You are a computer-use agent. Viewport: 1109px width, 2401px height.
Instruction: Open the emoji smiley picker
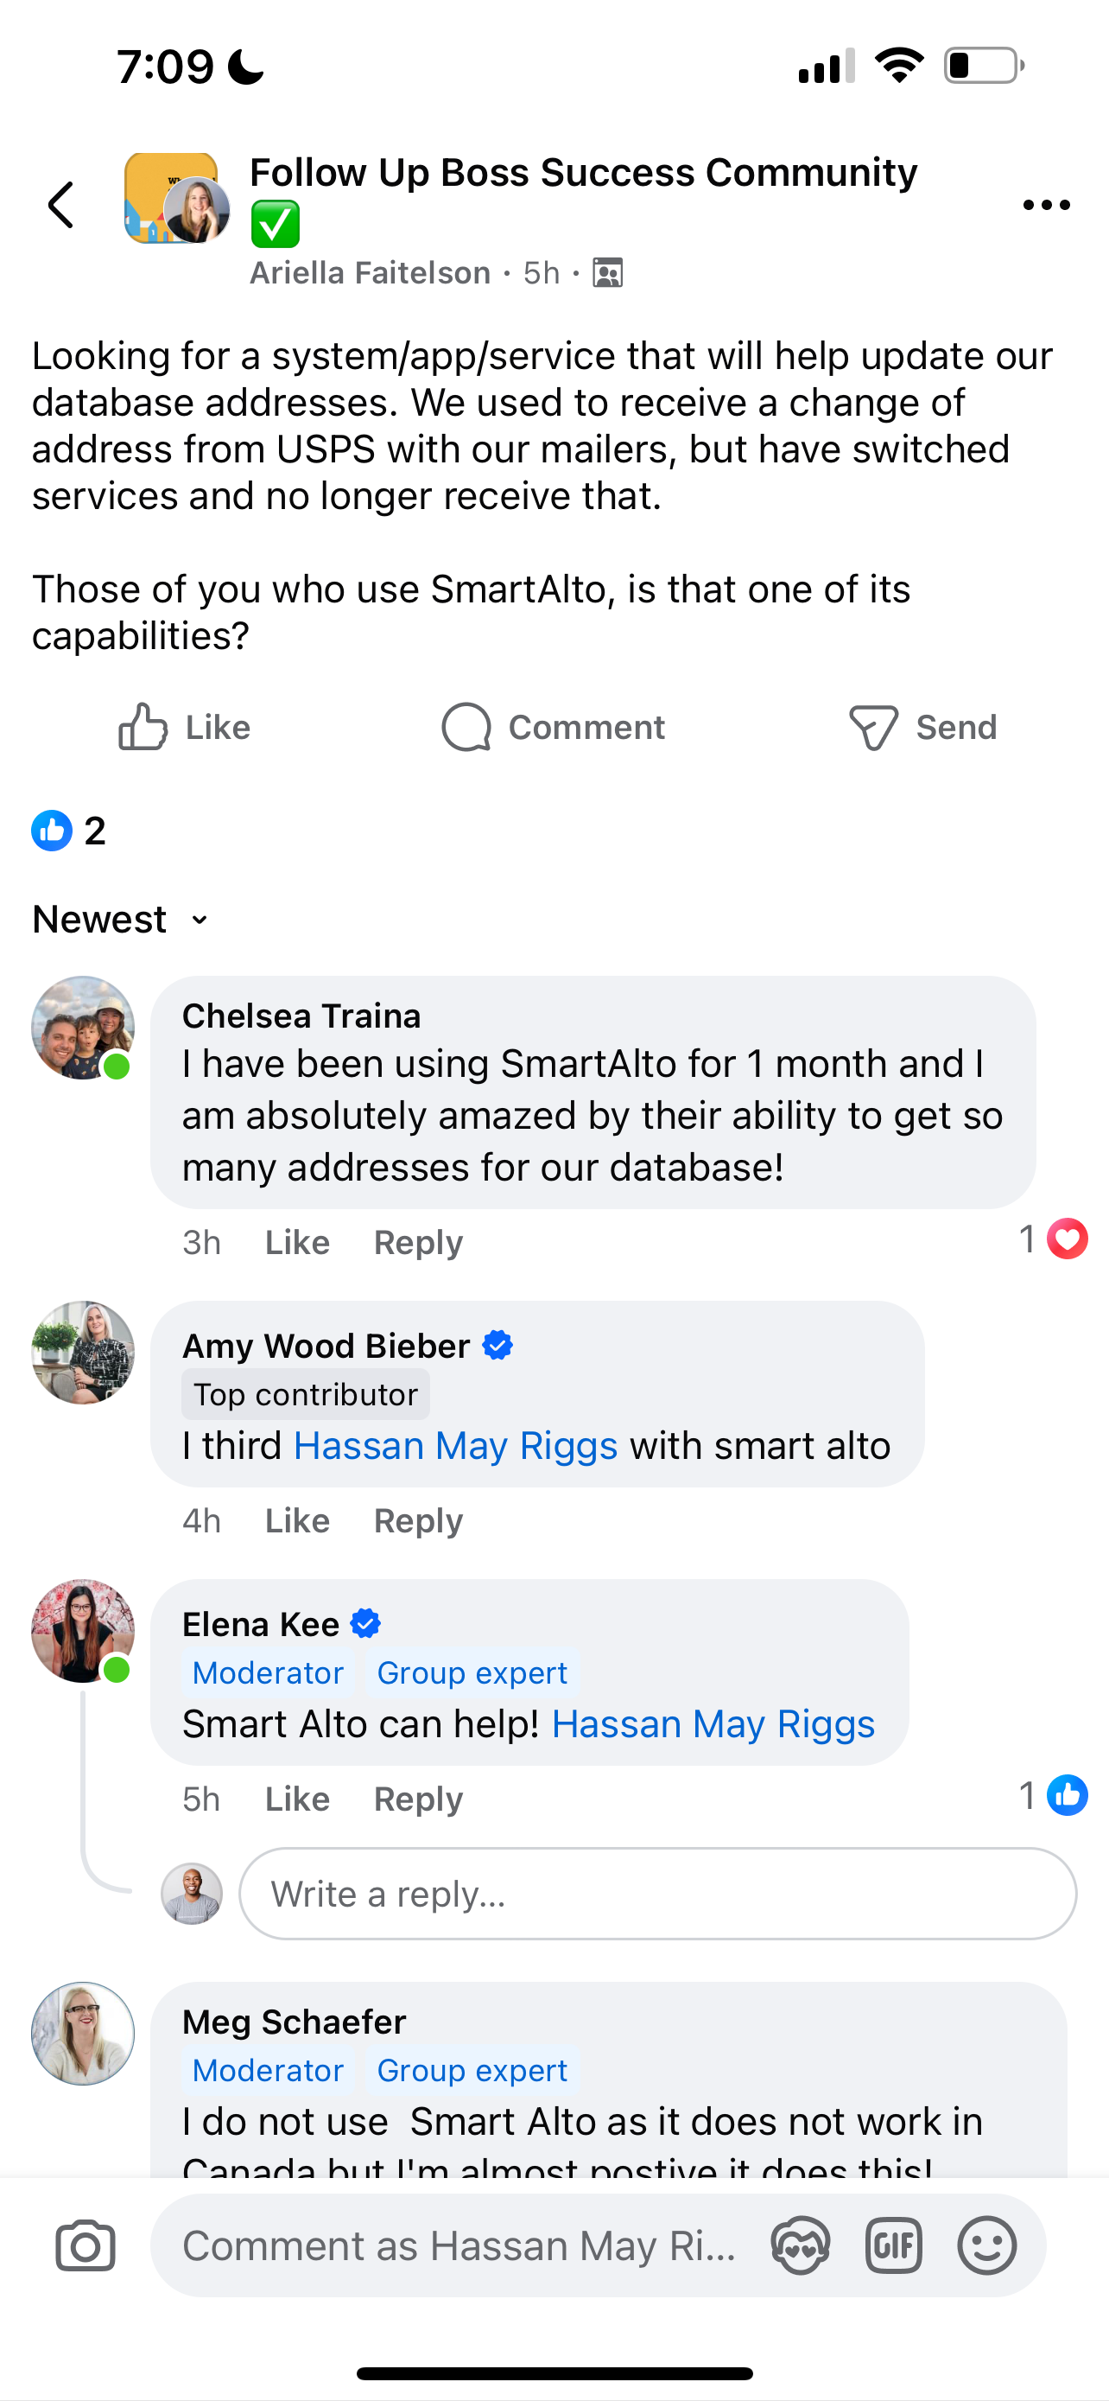986,2245
